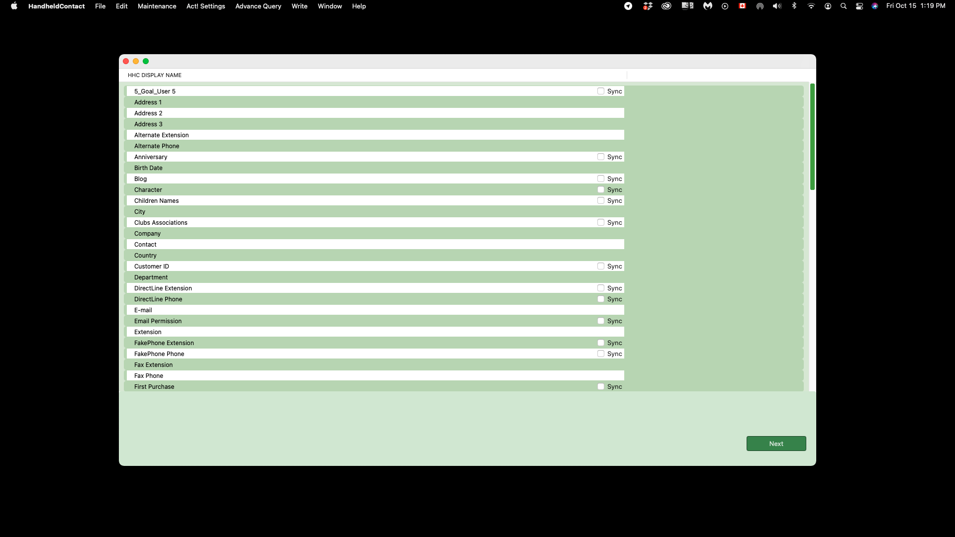Maximize the window with green button
The width and height of the screenshot is (955, 537).
click(146, 61)
